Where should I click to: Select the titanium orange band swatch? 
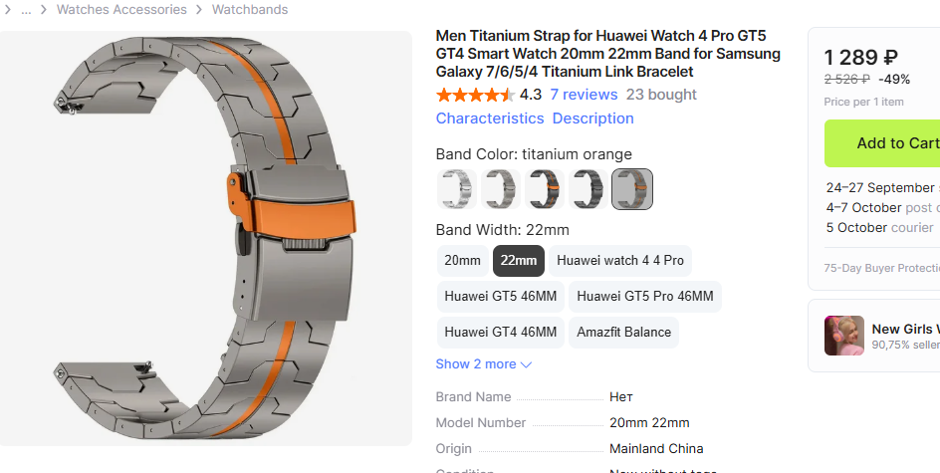[632, 189]
